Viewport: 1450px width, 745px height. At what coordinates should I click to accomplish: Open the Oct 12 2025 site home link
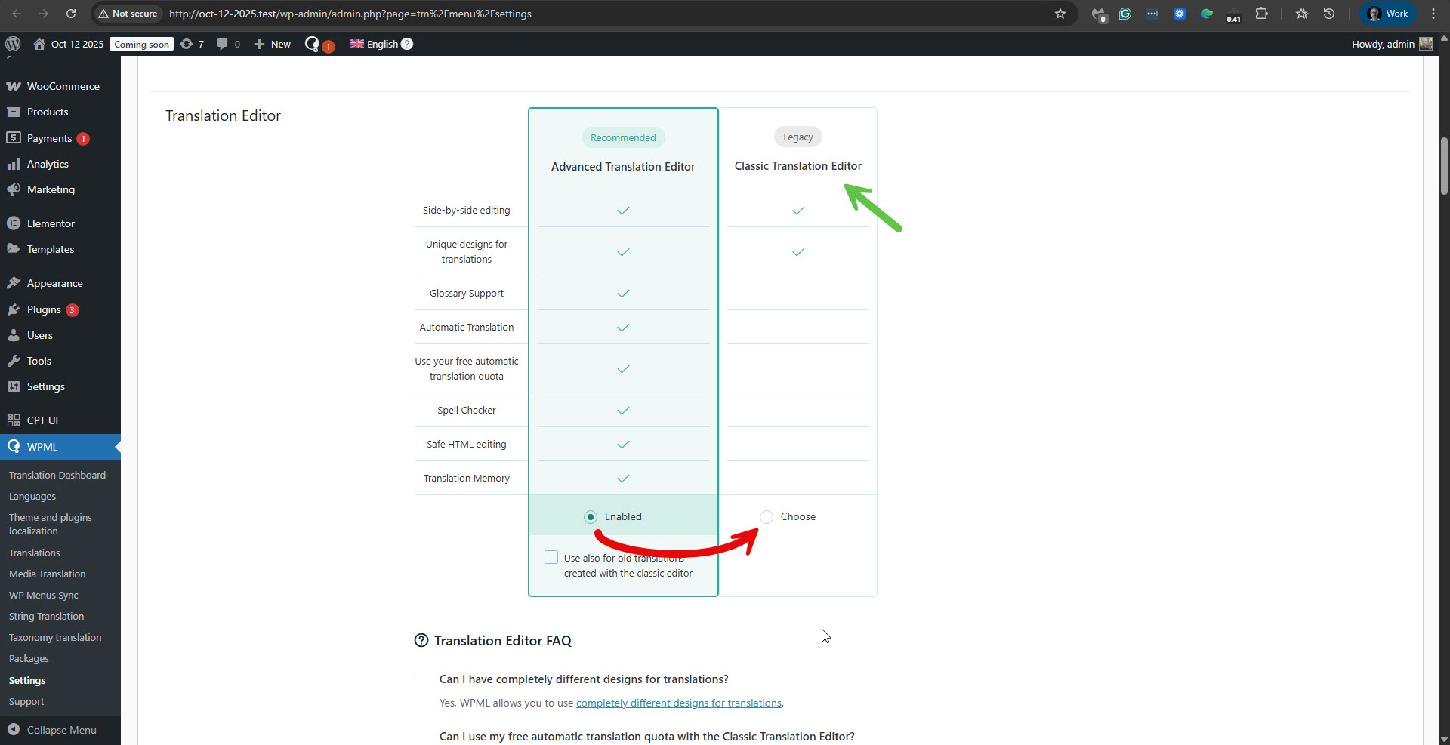69,44
